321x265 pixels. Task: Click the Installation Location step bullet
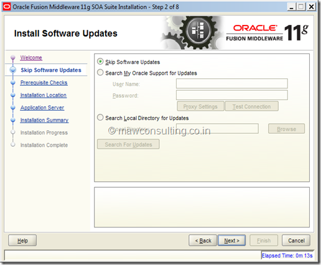click(13, 95)
